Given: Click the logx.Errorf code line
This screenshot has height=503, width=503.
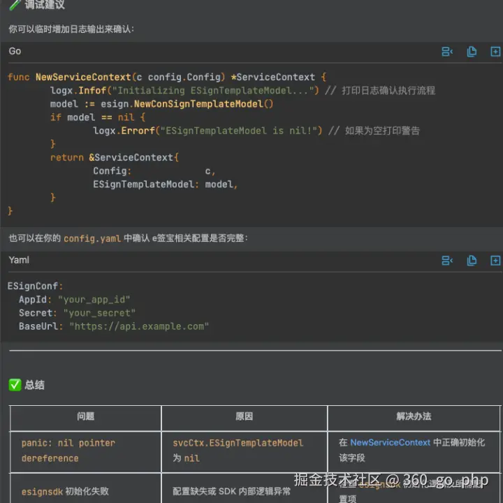Looking at the screenshot, I should pyautogui.click(x=256, y=131).
